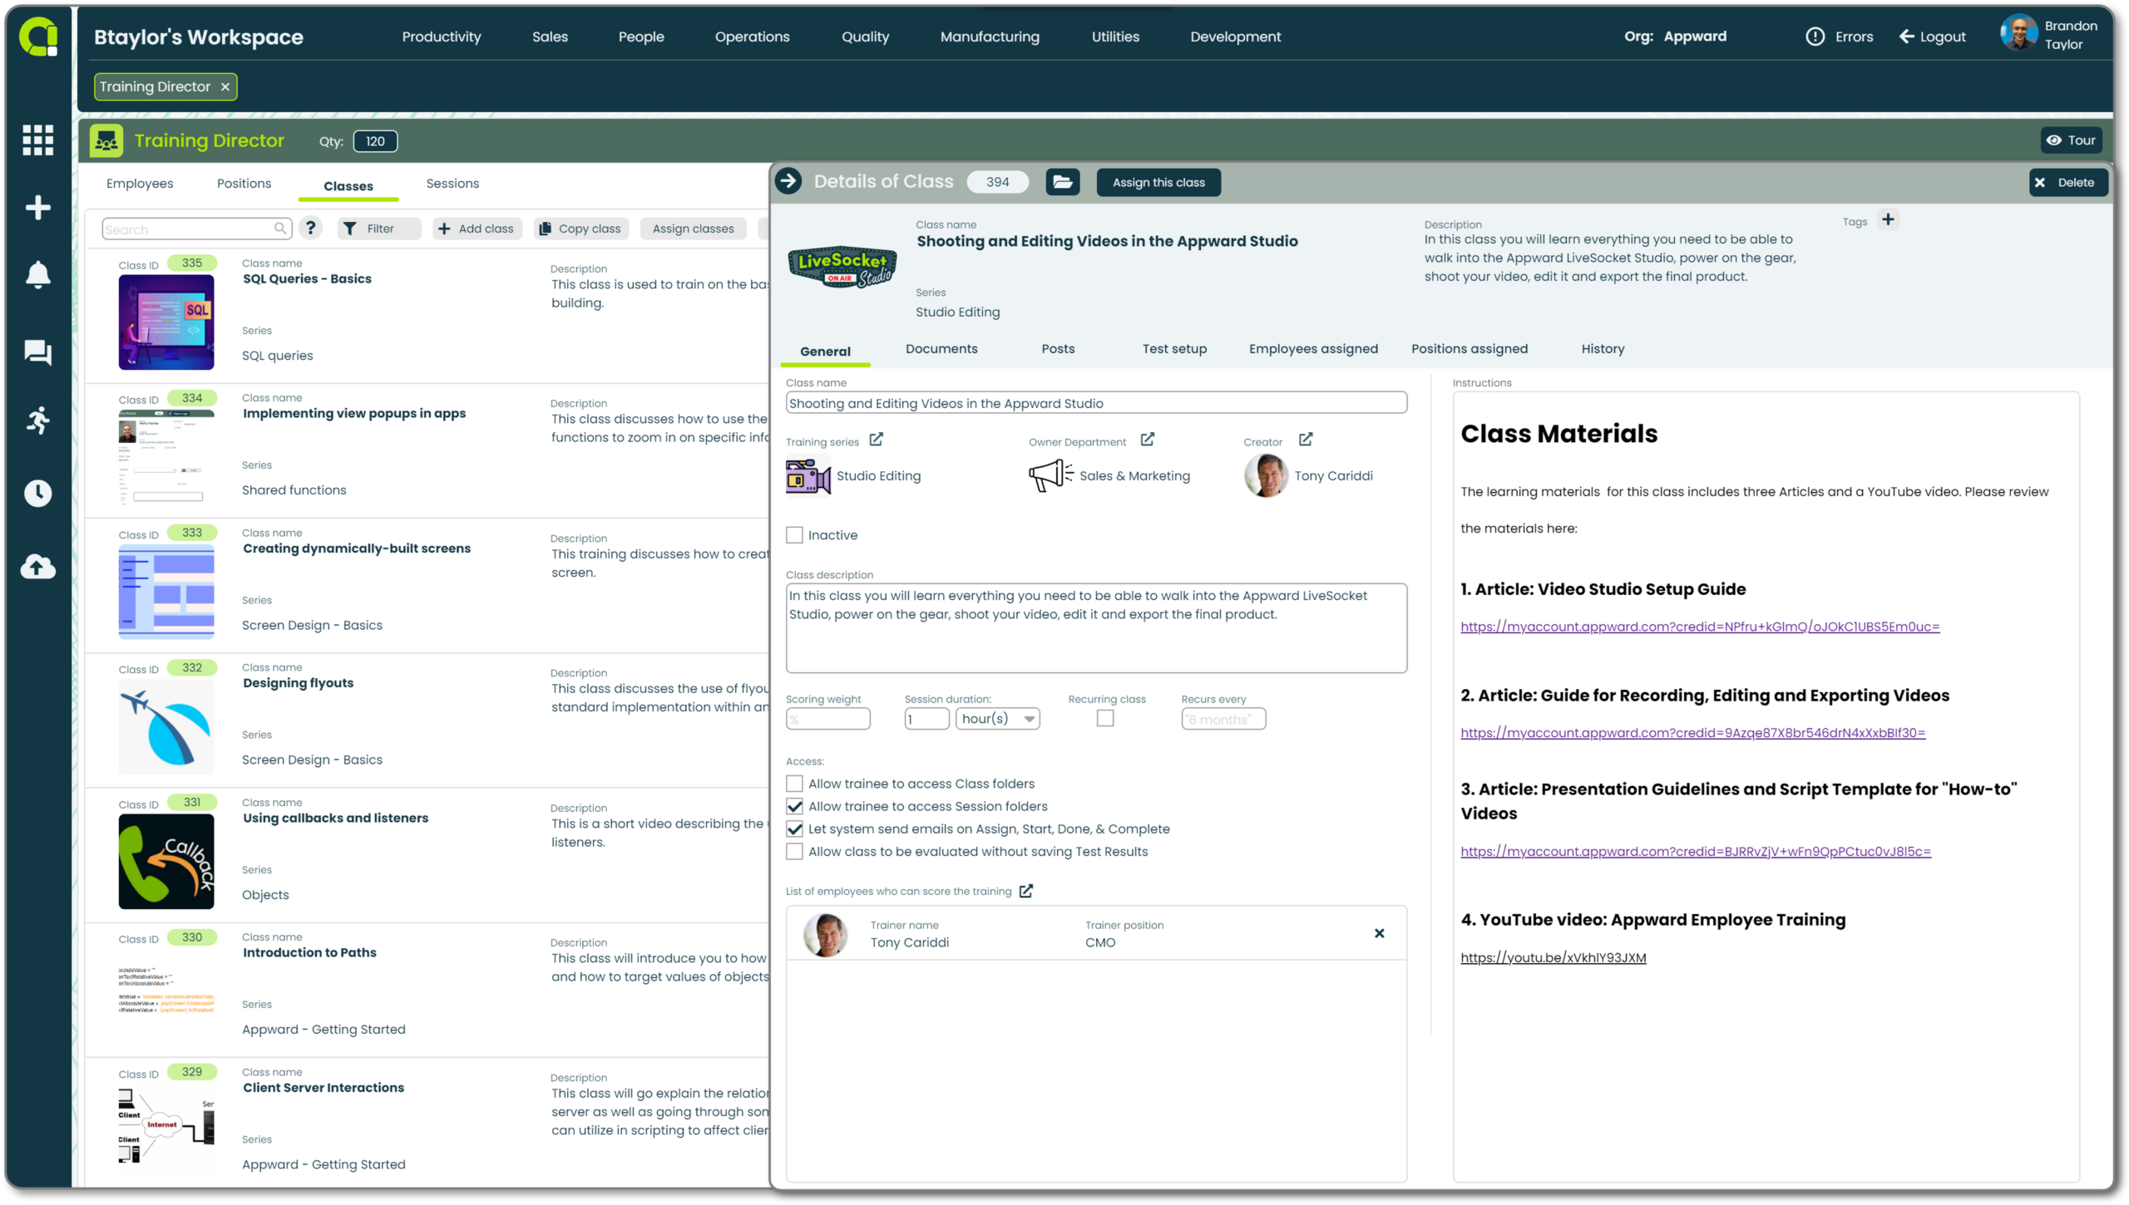Open Video Studio Setup Guide article link

click(1700, 627)
